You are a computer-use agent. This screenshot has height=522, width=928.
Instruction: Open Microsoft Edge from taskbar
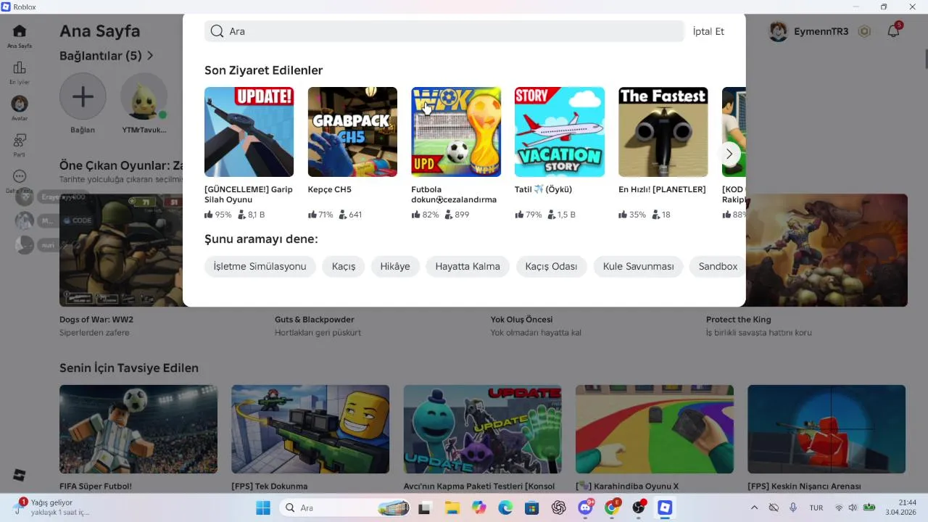pos(505,507)
